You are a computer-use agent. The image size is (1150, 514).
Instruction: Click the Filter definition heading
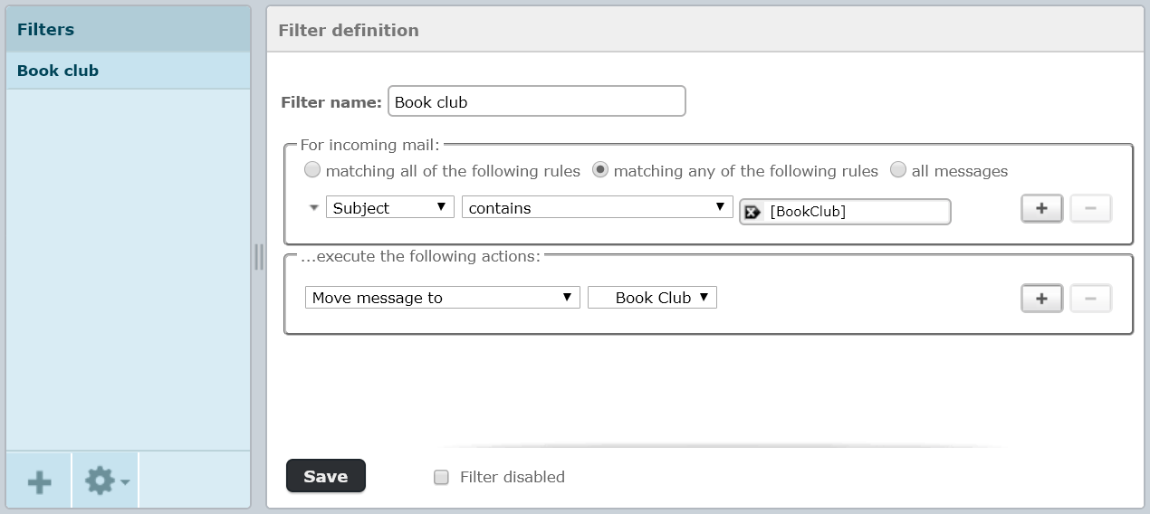point(349,30)
